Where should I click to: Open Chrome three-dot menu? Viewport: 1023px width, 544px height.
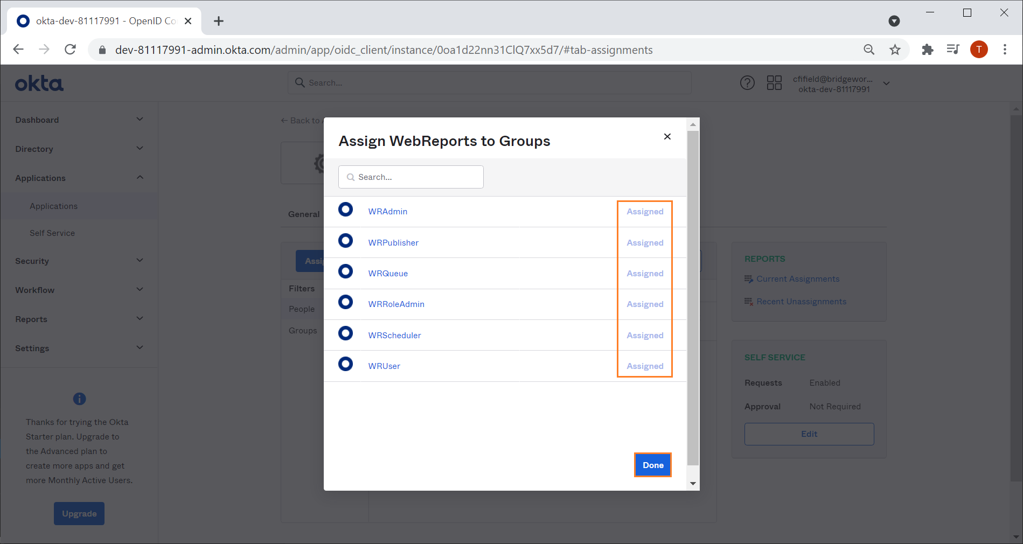[x=1005, y=50]
